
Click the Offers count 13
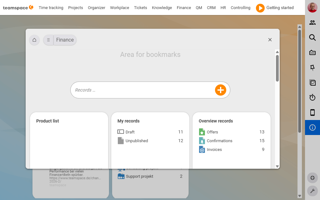[262, 132]
